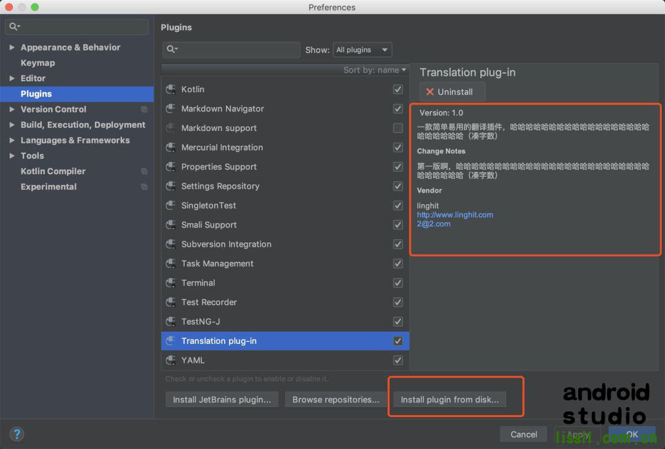Click the Mercurial Integration plugin icon
This screenshot has height=449, width=665.
[x=171, y=148]
